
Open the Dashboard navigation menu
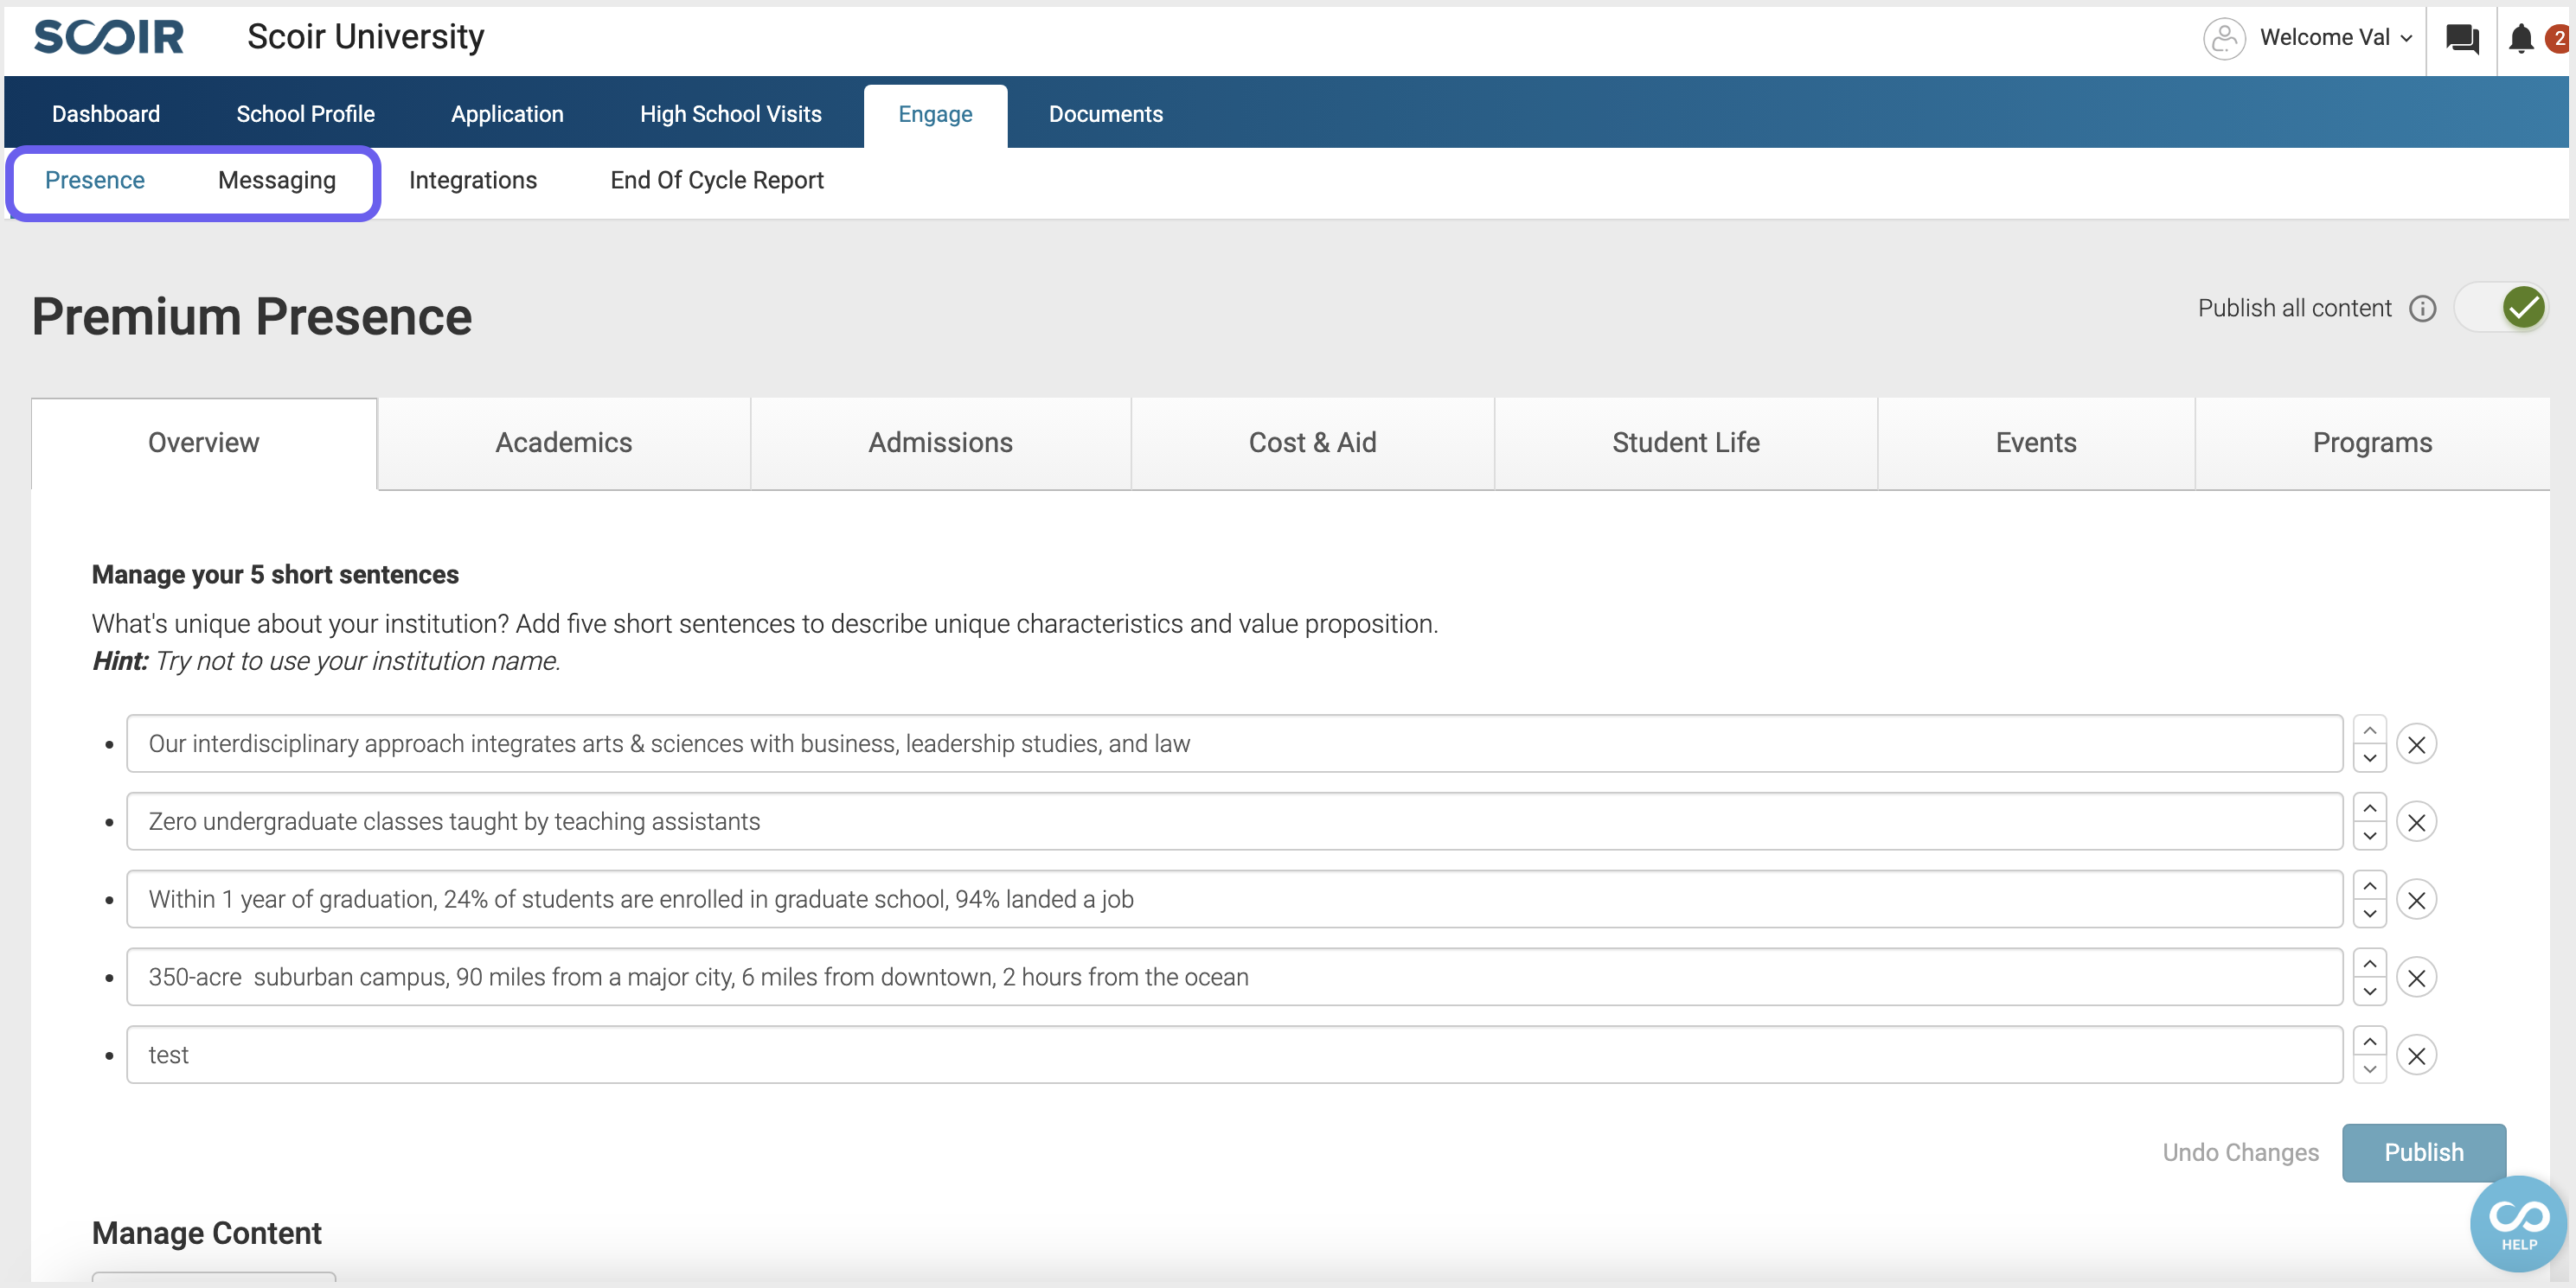click(x=107, y=112)
